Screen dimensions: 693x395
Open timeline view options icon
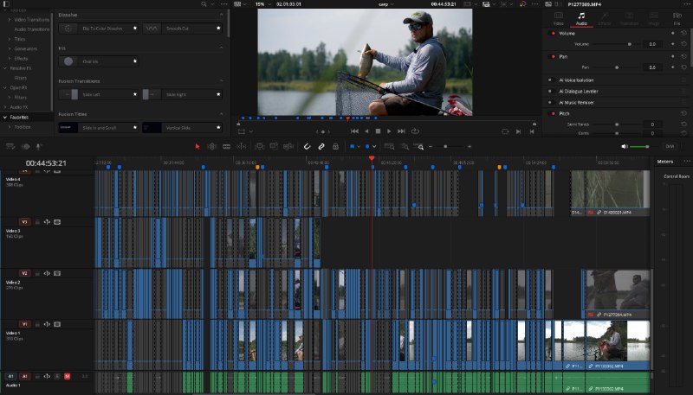(10, 146)
